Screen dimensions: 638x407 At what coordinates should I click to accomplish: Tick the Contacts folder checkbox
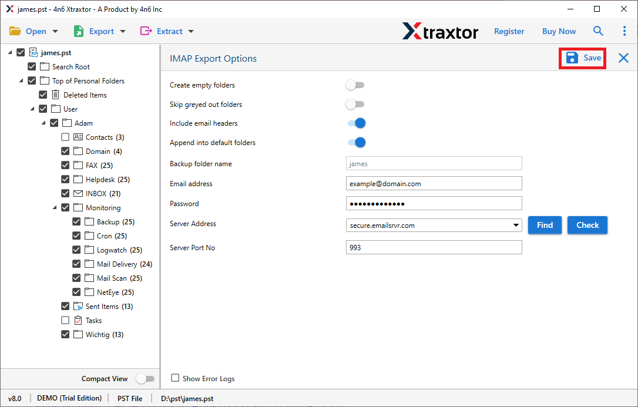65,137
